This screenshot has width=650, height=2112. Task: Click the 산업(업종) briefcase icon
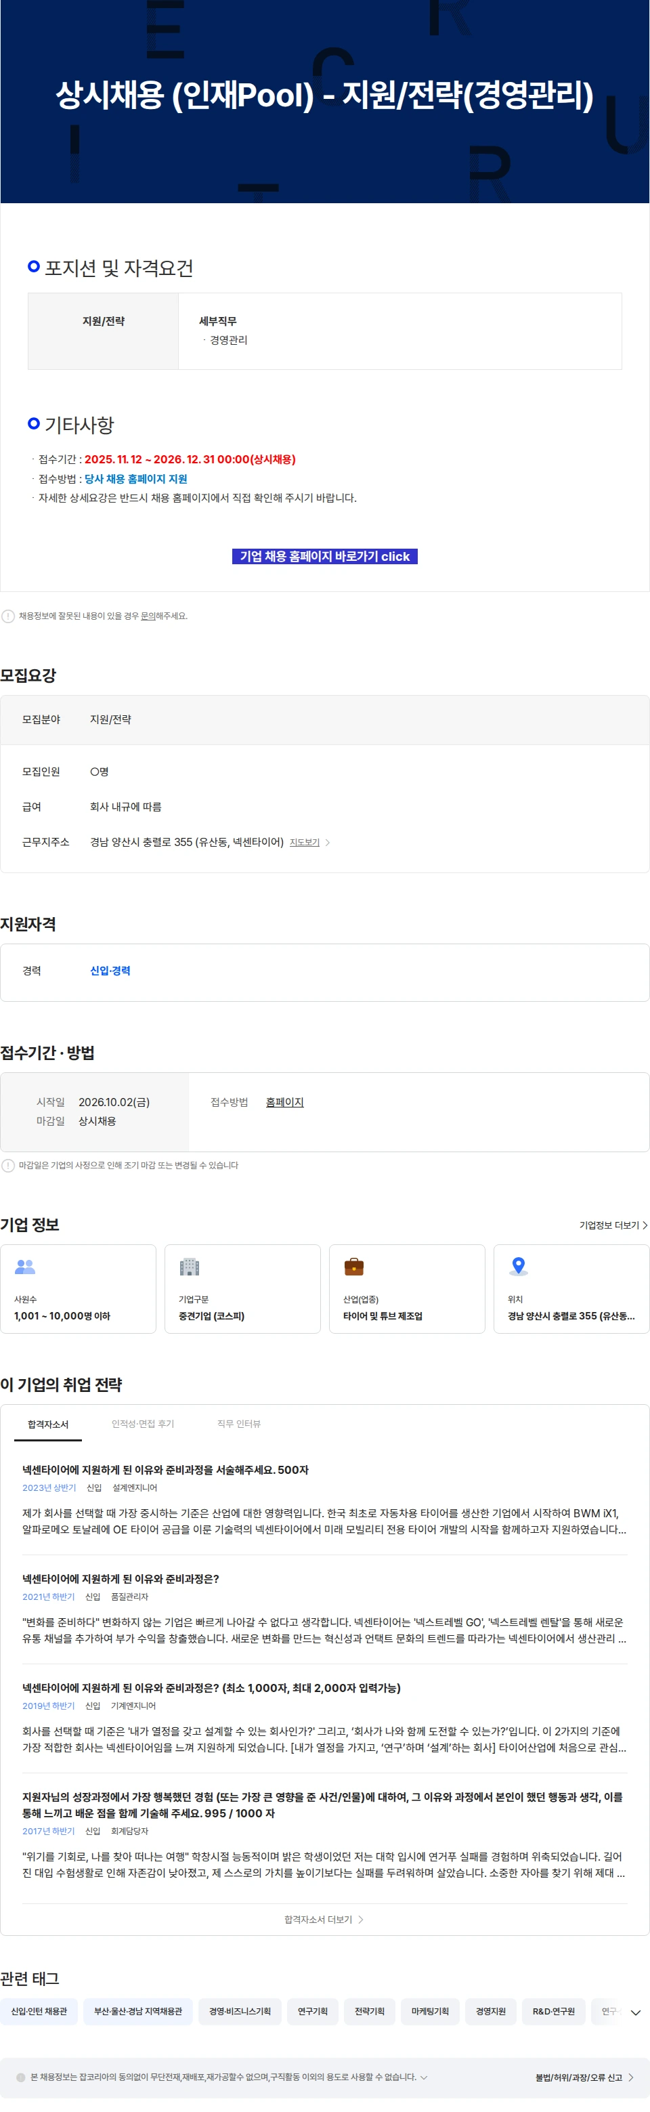pos(354,1267)
